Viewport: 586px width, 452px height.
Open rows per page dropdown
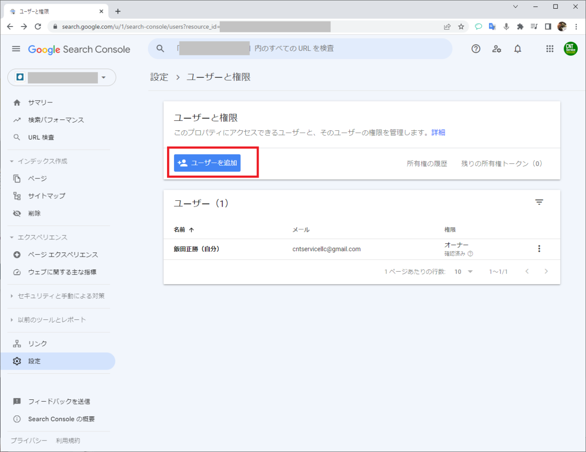tap(463, 272)
